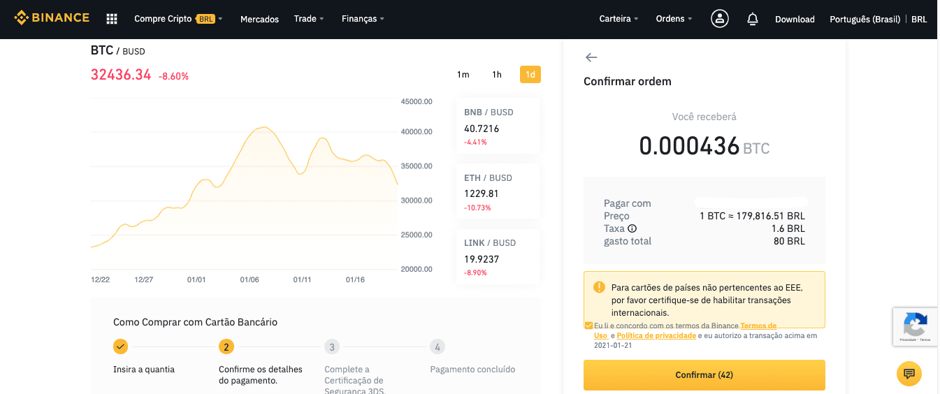Click the 0.000436 BTC amount
This screenshot has width=940, height=394.
(x=704, y=146)
